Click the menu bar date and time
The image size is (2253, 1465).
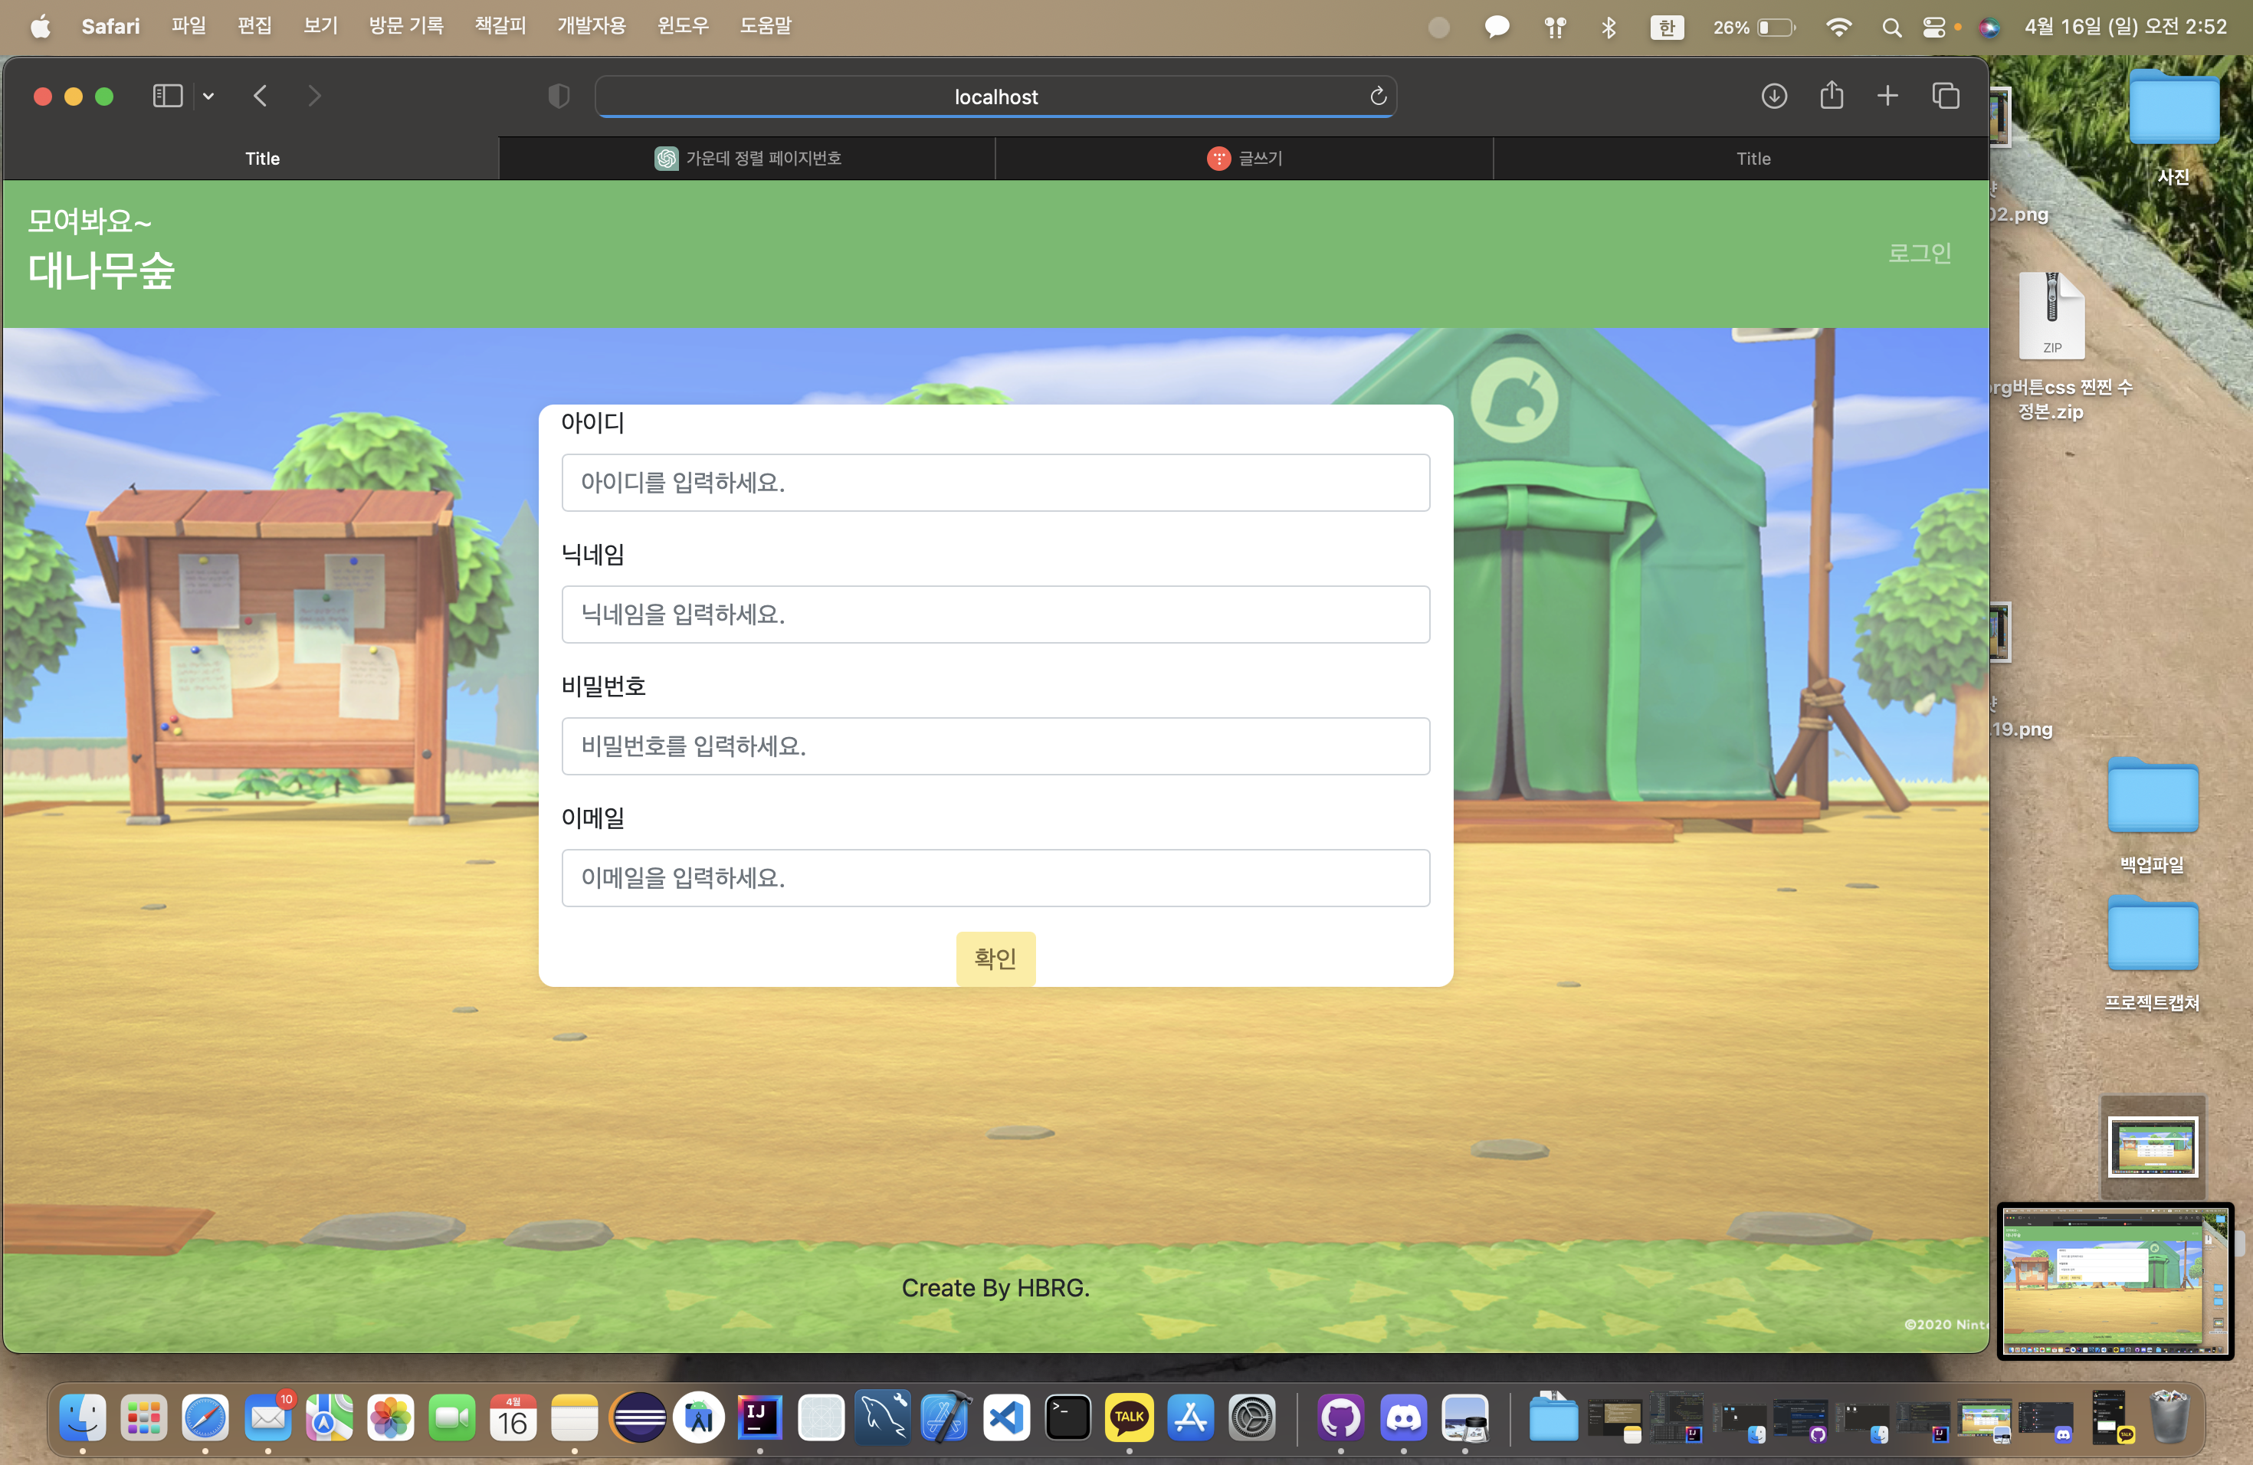tap(2125, 27)
